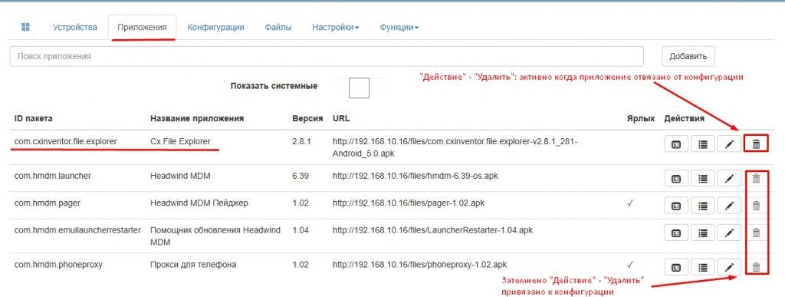Click the Cx File Explorer app name

[x=180, y=142]
